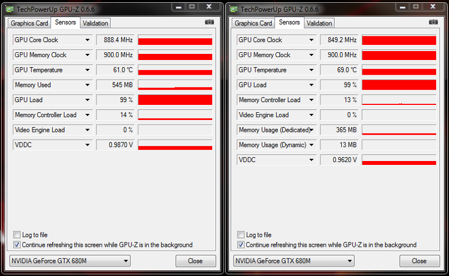Minimize the right GPU-Z window
Viewport: 449px width, 276px height.
coord(402,7)
